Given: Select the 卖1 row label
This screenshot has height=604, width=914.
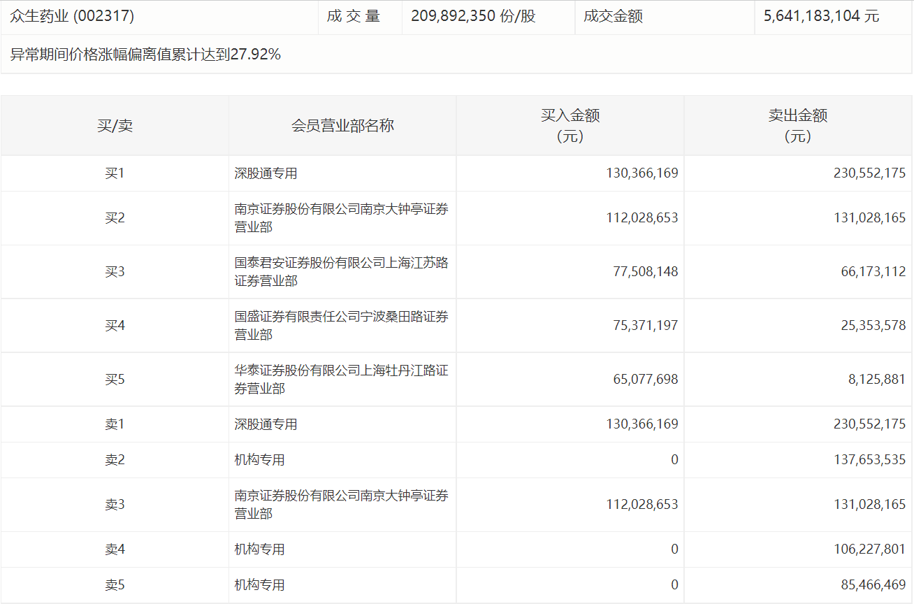Looking at the screenshot, I should click(115, 424).
